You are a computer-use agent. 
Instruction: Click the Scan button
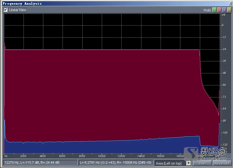tap(202, 163)
